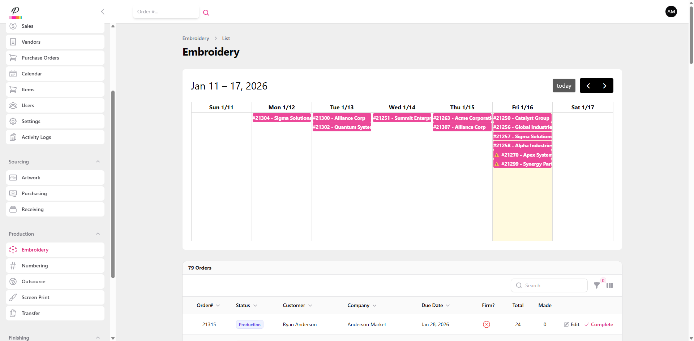Click the Pixel logo in top-left corner

pyautogui.click(x=15, y=12)
